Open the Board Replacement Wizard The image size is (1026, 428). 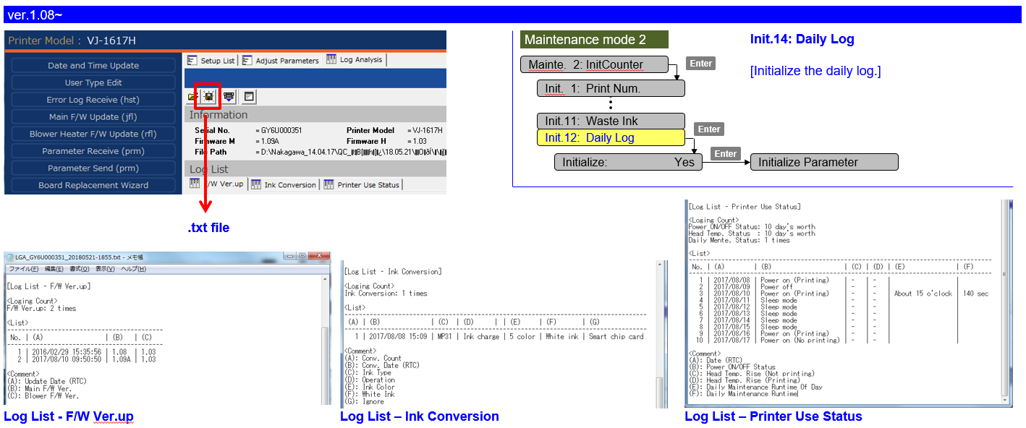[93, 185]
